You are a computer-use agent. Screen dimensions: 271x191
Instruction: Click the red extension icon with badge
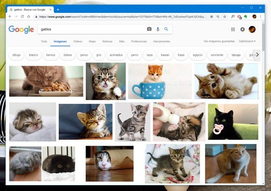[x=239, y=17]
